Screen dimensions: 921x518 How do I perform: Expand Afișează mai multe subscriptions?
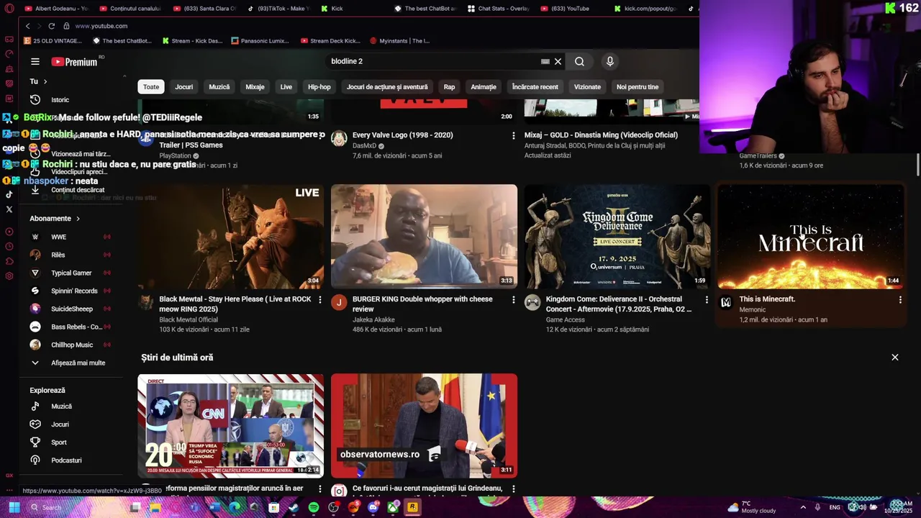(x=71, y=363)
